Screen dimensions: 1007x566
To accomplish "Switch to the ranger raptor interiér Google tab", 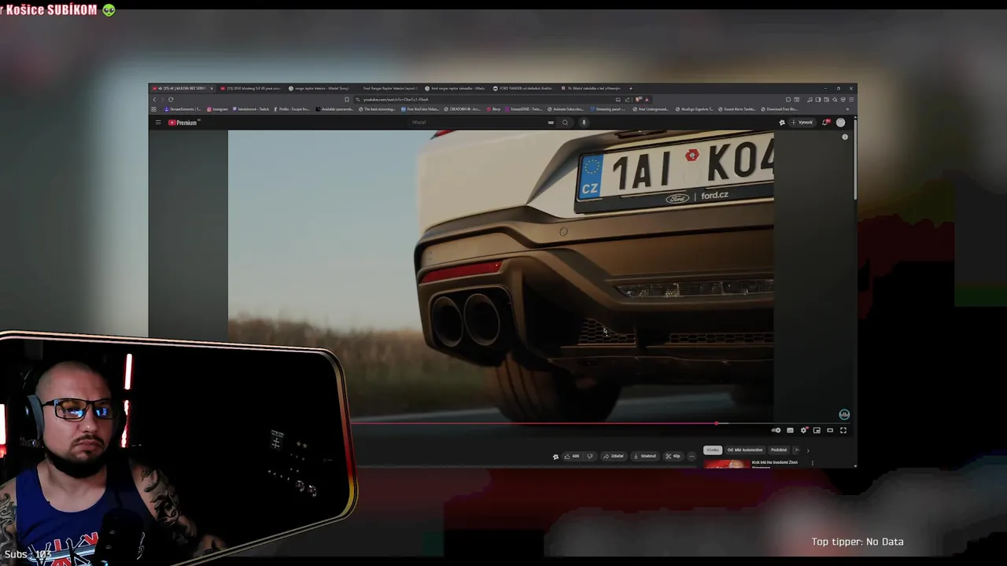I will click(319, 88).
